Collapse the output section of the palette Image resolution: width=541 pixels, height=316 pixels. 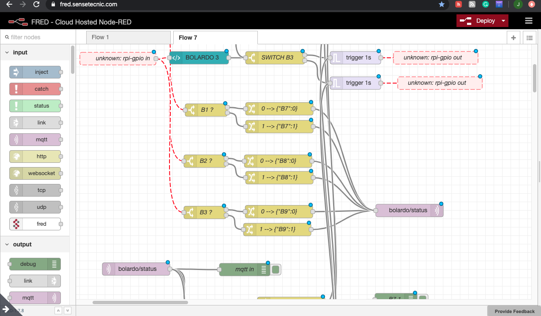click(x=7, y=244)
